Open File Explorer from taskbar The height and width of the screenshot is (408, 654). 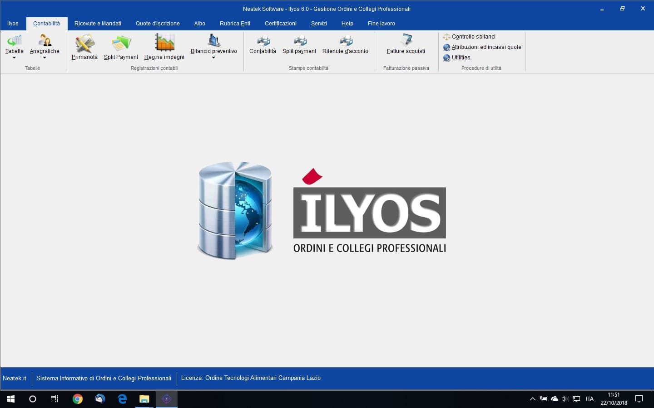pos(144,399)
